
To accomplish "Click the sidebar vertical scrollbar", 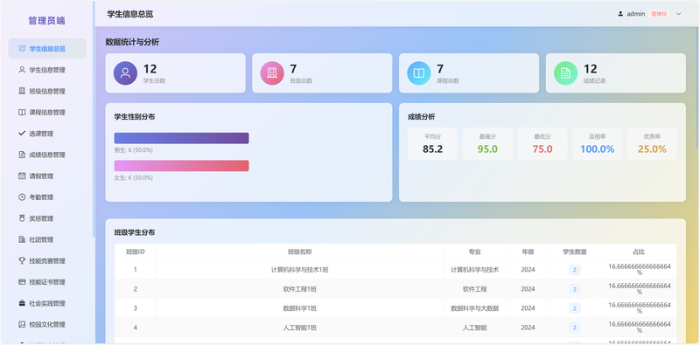I will [94, 119].
